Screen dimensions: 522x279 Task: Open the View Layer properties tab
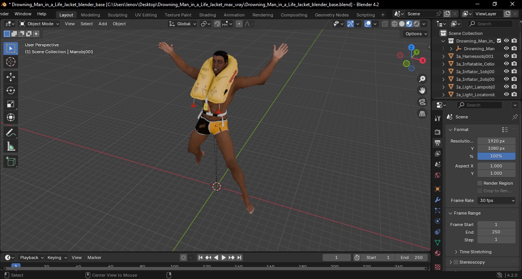point(438,154)
